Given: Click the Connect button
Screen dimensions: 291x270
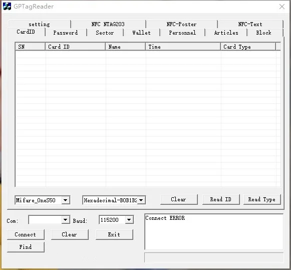Looking at the screenshot, I should click(x=26, y=235).
